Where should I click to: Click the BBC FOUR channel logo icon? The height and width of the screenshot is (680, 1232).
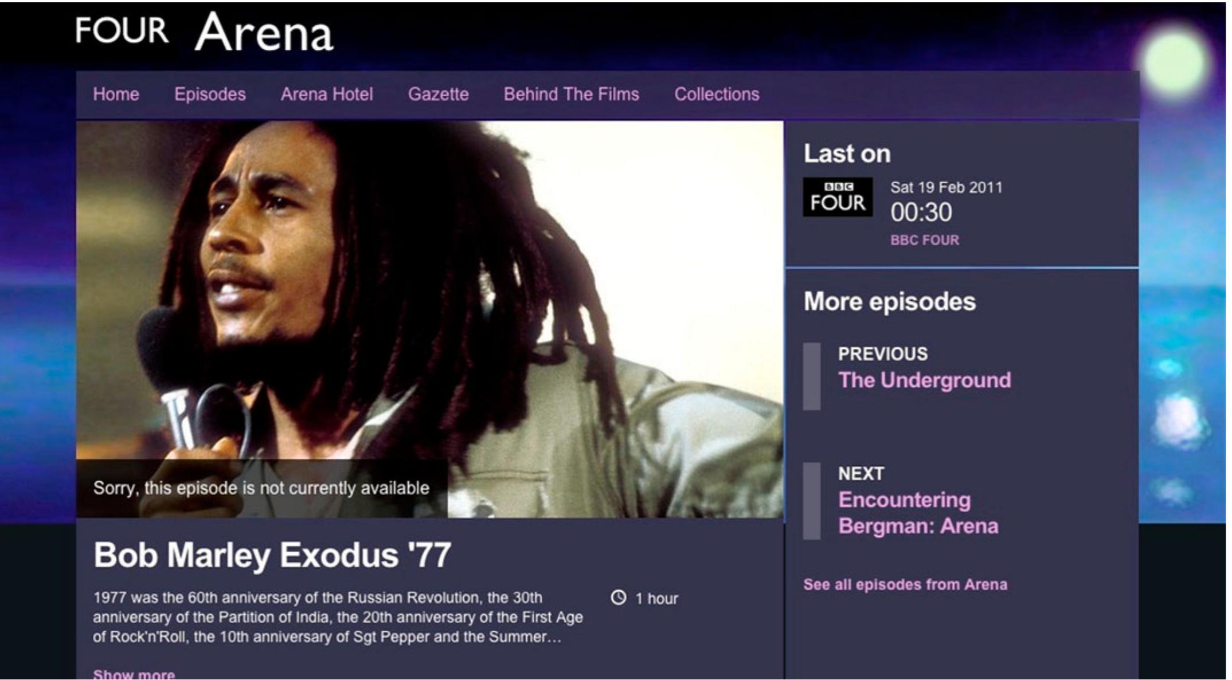click(x=838, y=197)
